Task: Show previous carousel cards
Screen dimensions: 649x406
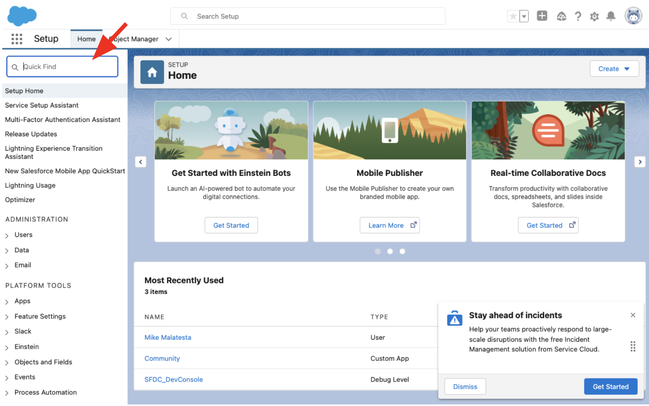Action: pos(140,162)
